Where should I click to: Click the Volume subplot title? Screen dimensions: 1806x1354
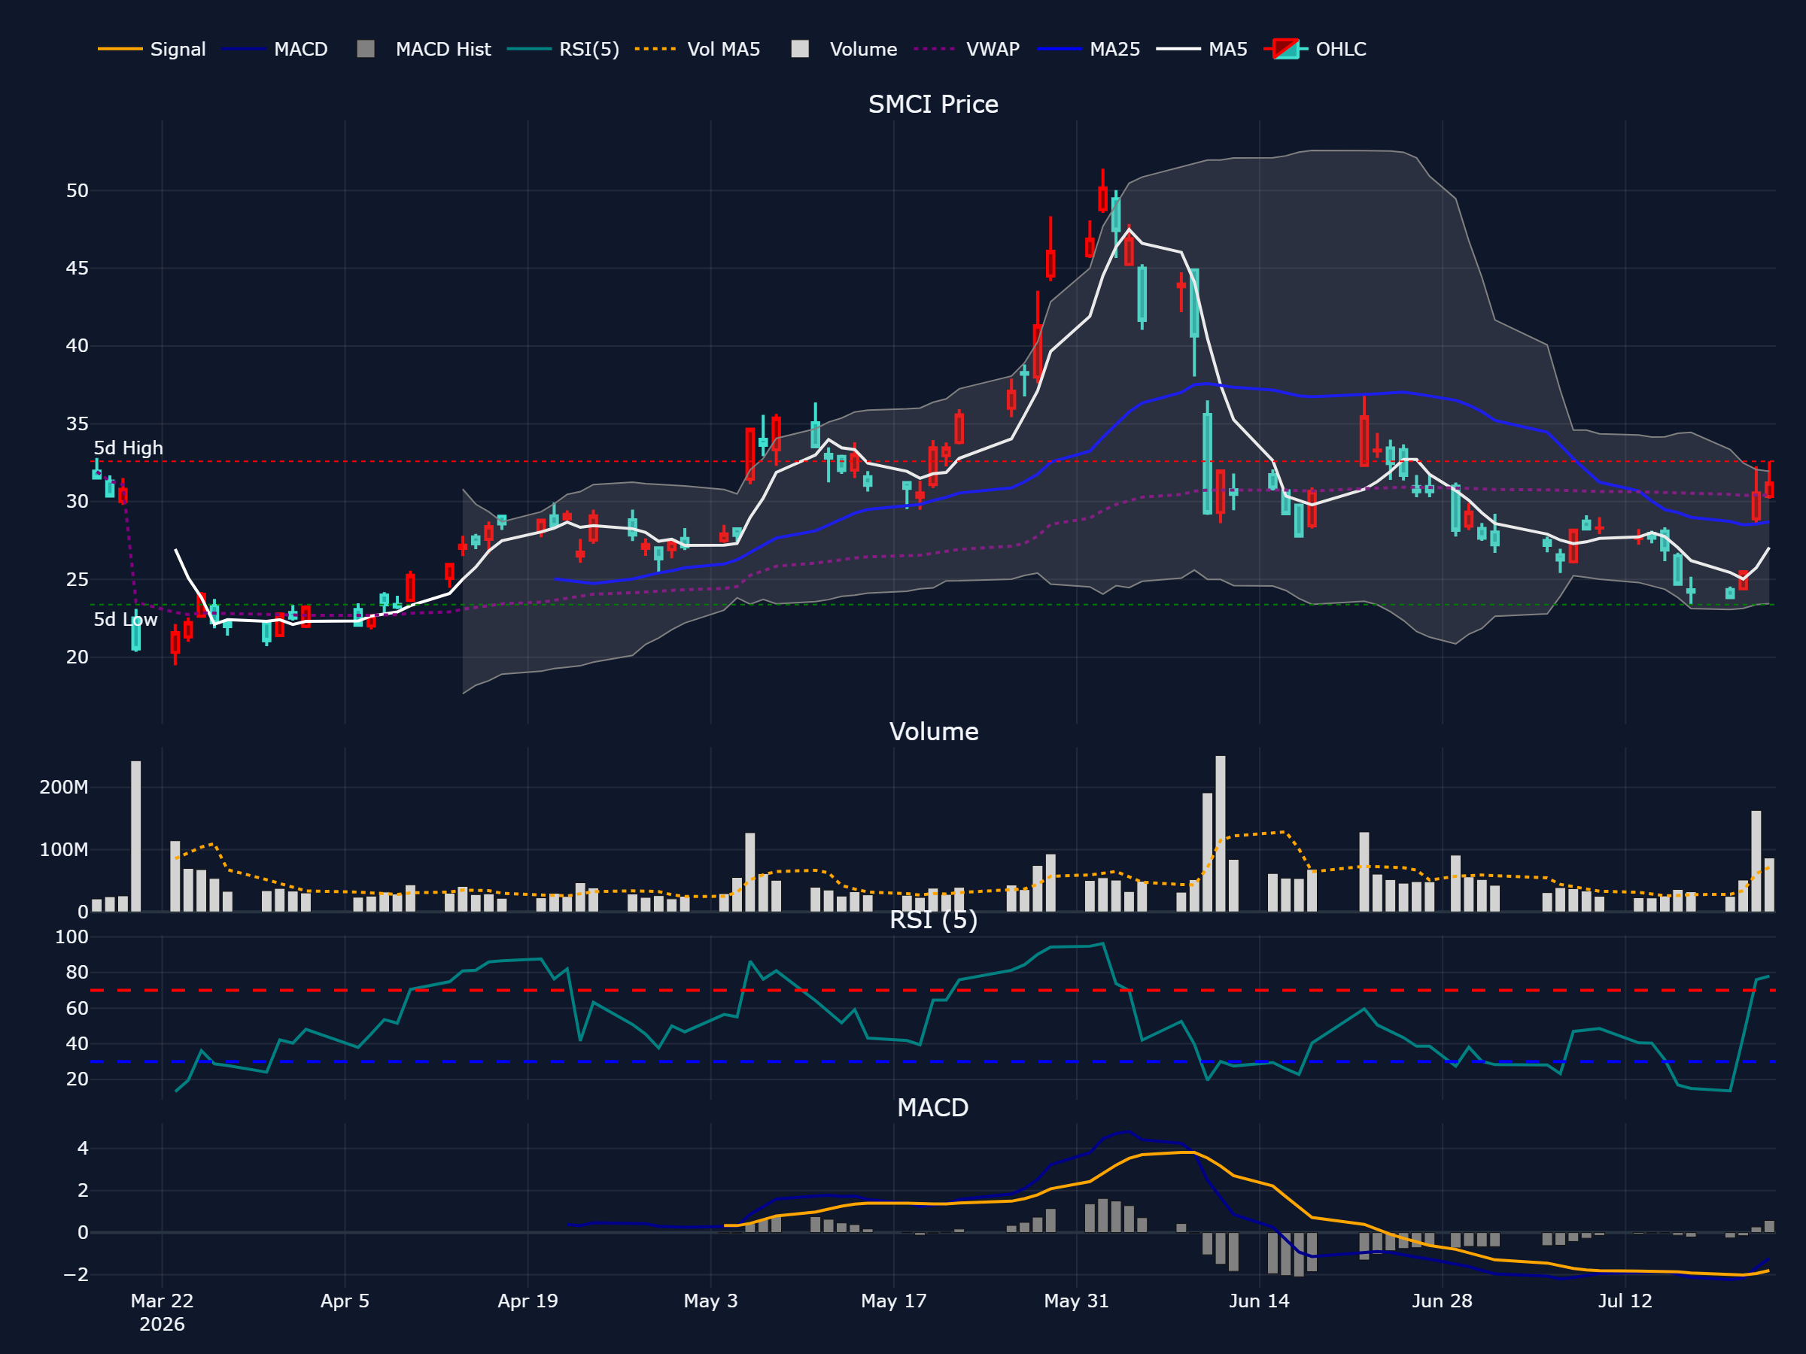pos(933,731)
